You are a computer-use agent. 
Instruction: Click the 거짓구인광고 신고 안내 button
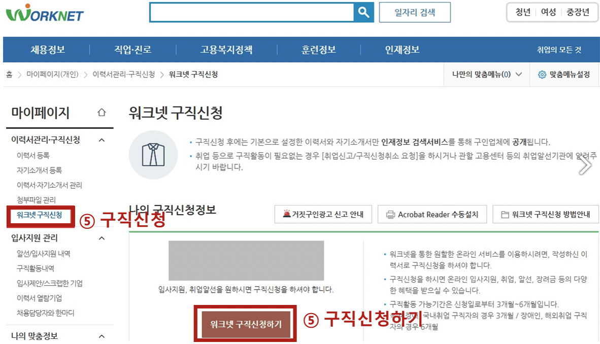pyautogui.click(x=323, y=214)
